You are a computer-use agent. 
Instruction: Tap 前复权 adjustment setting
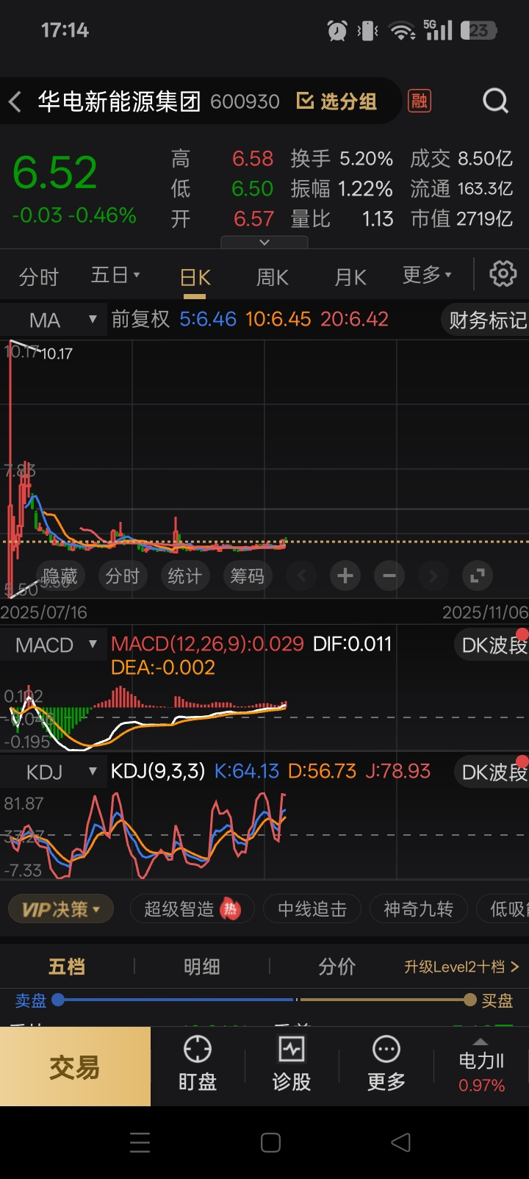[x=140, y=319]
